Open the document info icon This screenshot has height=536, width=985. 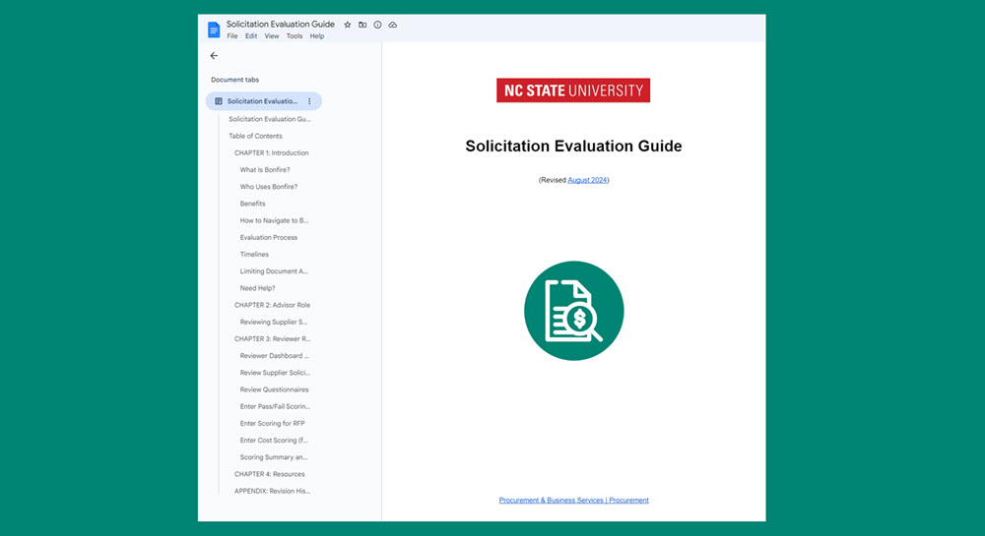(x=377, y=25)
